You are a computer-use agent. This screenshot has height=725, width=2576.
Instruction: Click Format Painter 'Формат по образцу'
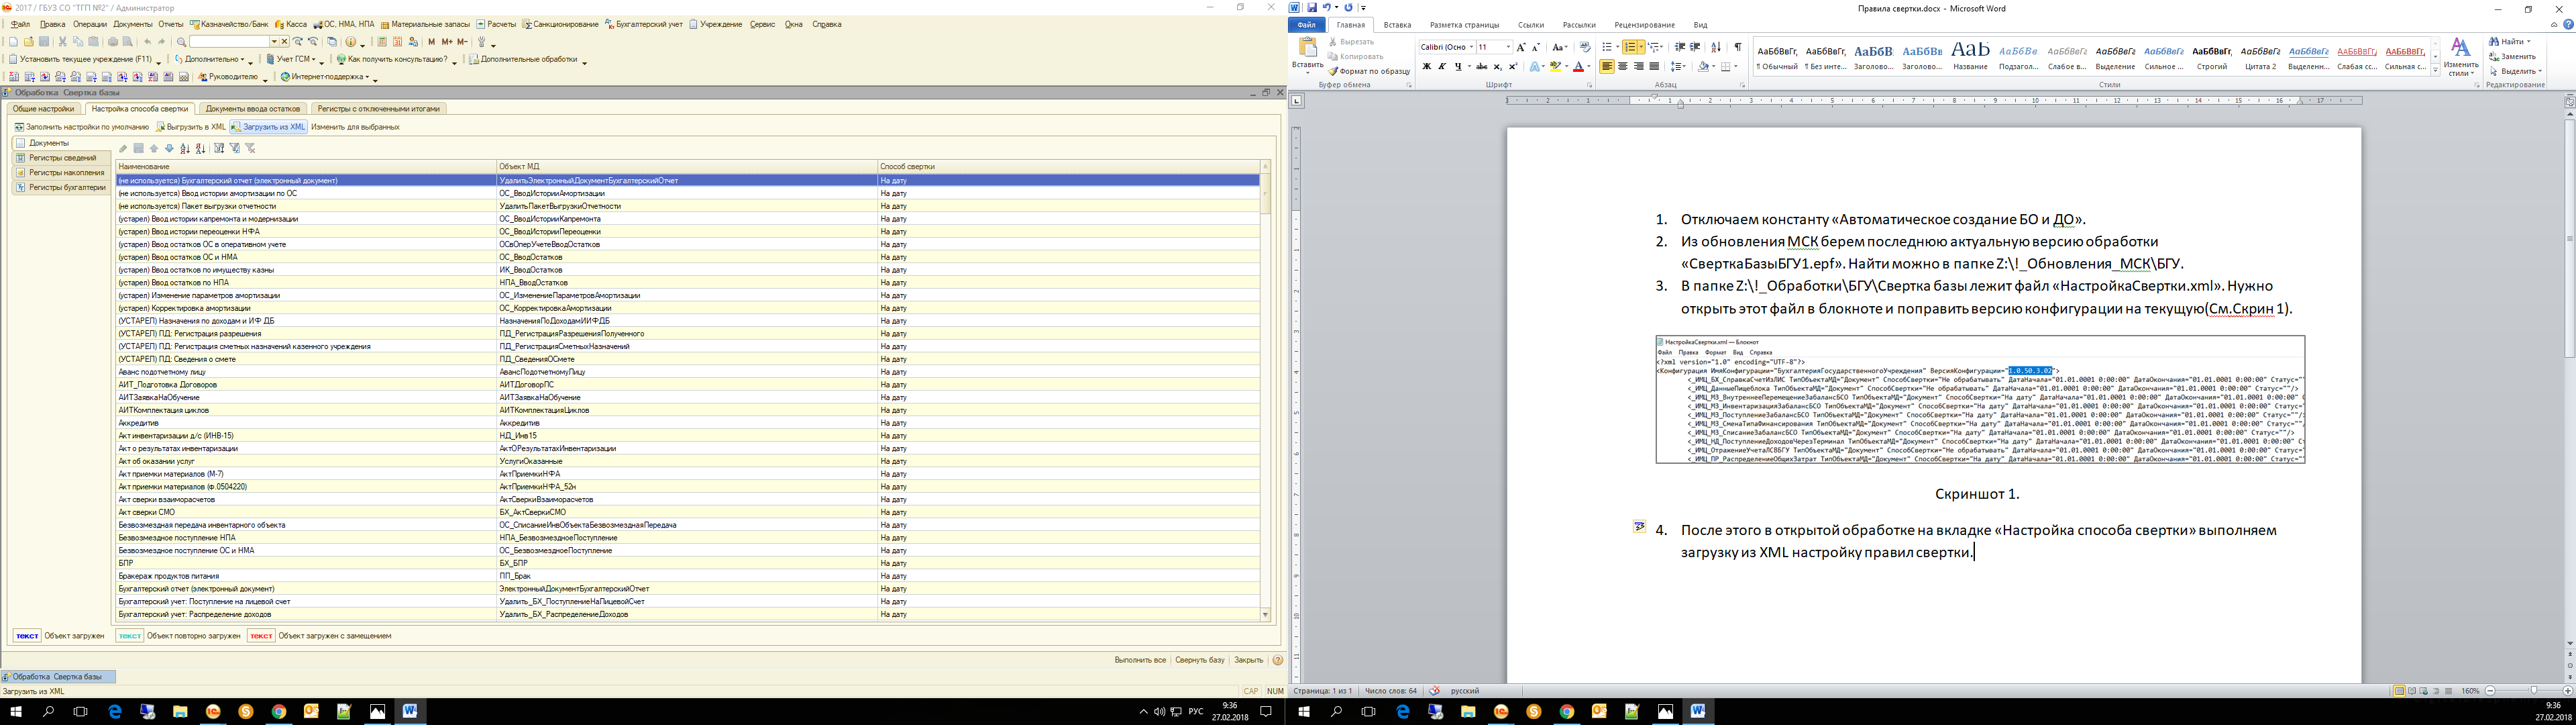click(x=1369, y=71)
